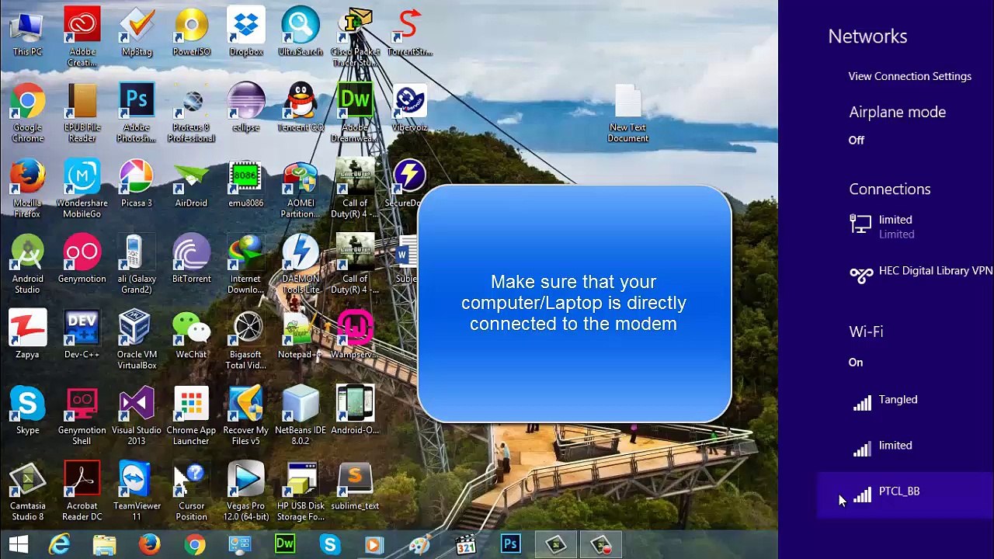Launch NetBeans IDE 8.0.2 from desktop
The height and width of the screenshot is (559, 994).
pos(300,416)
